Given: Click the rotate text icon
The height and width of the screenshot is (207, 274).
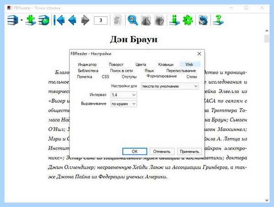Looking at the screenshot, I should coord(203,20).
